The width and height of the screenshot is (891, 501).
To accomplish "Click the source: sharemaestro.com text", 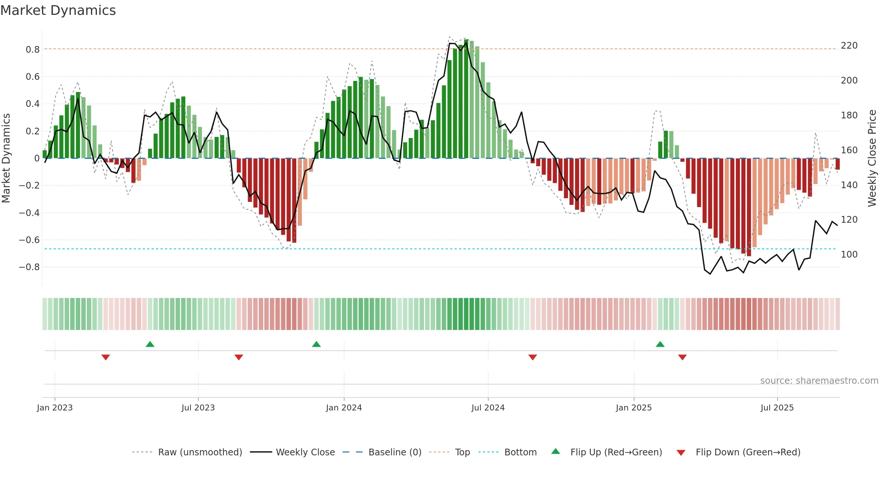I will coord(819,380).
